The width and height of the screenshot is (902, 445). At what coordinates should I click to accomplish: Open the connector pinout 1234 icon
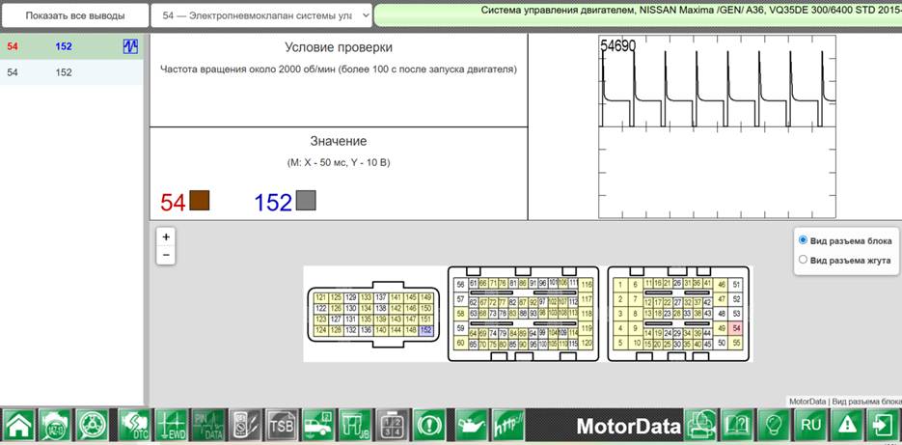393,426
